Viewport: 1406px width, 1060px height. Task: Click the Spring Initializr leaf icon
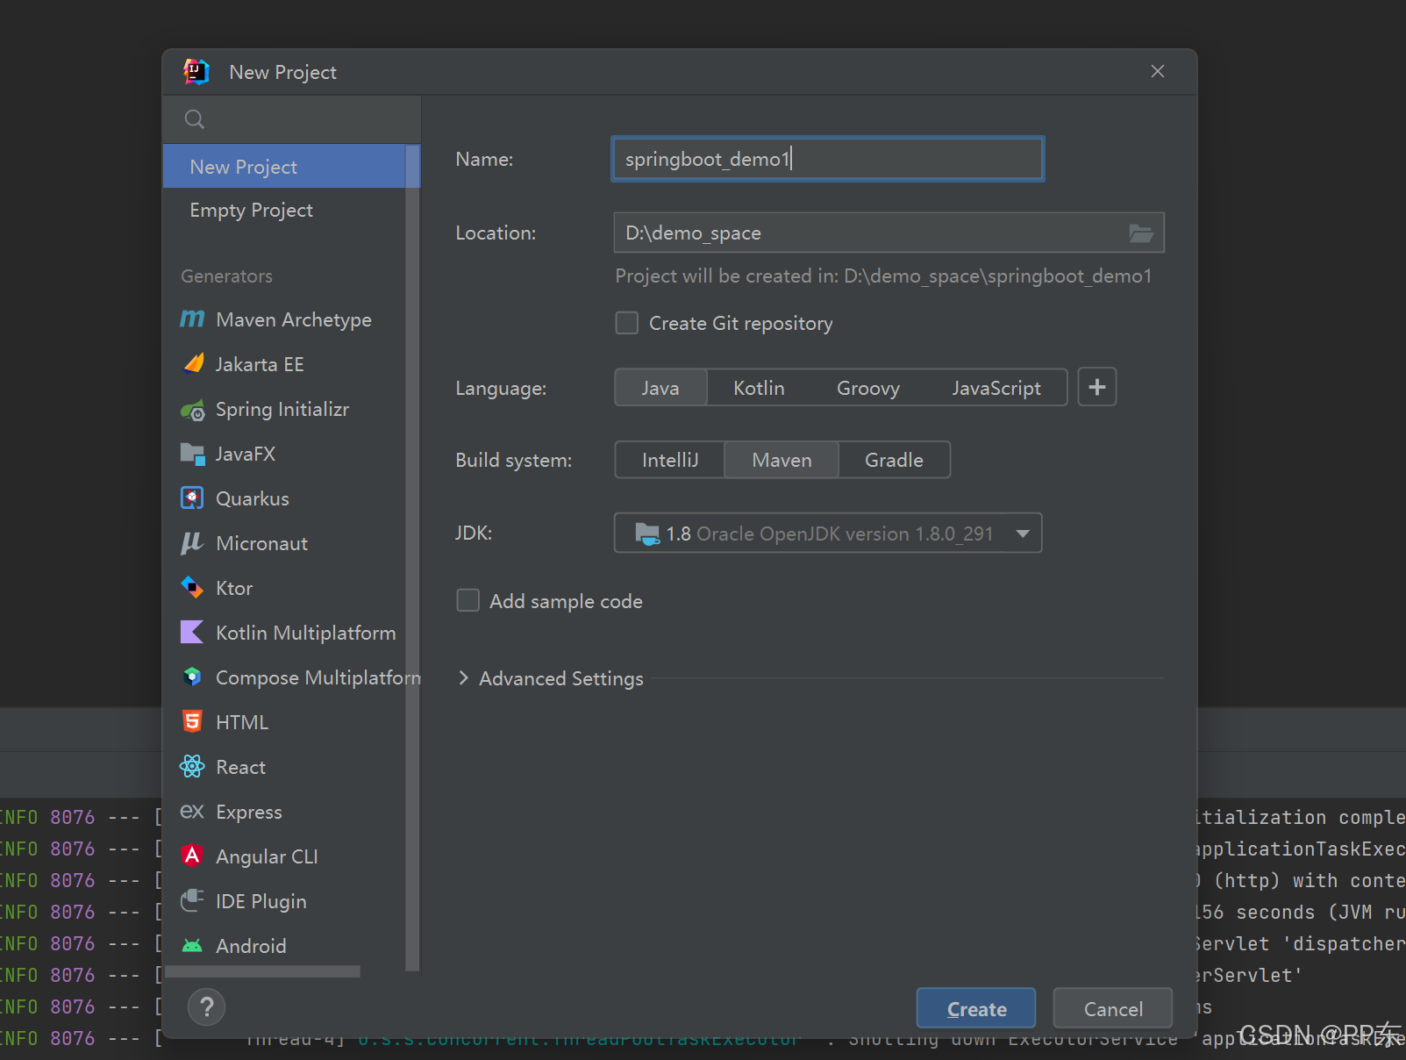click(192, 409)
